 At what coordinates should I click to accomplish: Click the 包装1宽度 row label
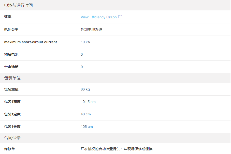pos(12,114)
